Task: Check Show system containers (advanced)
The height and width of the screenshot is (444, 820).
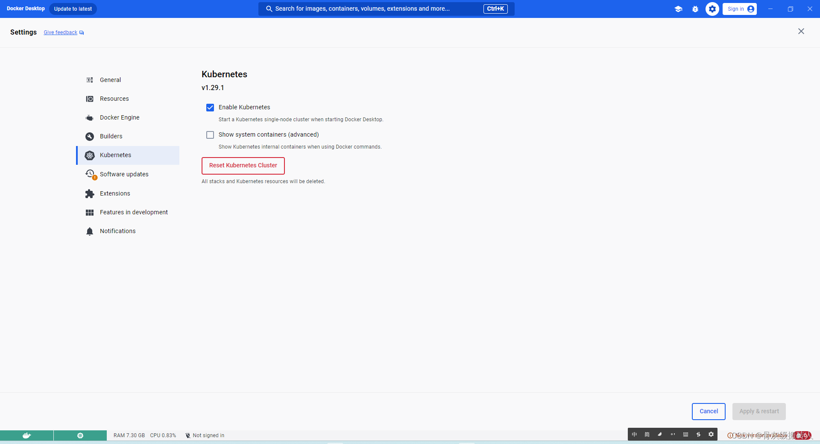Action: click(x=210, y=135)
